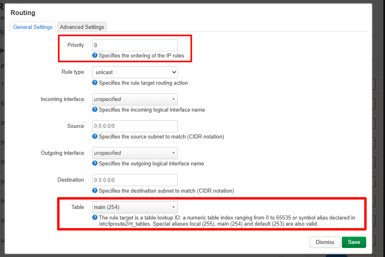Click help icon beside Table description text

(x=95, y=217)
